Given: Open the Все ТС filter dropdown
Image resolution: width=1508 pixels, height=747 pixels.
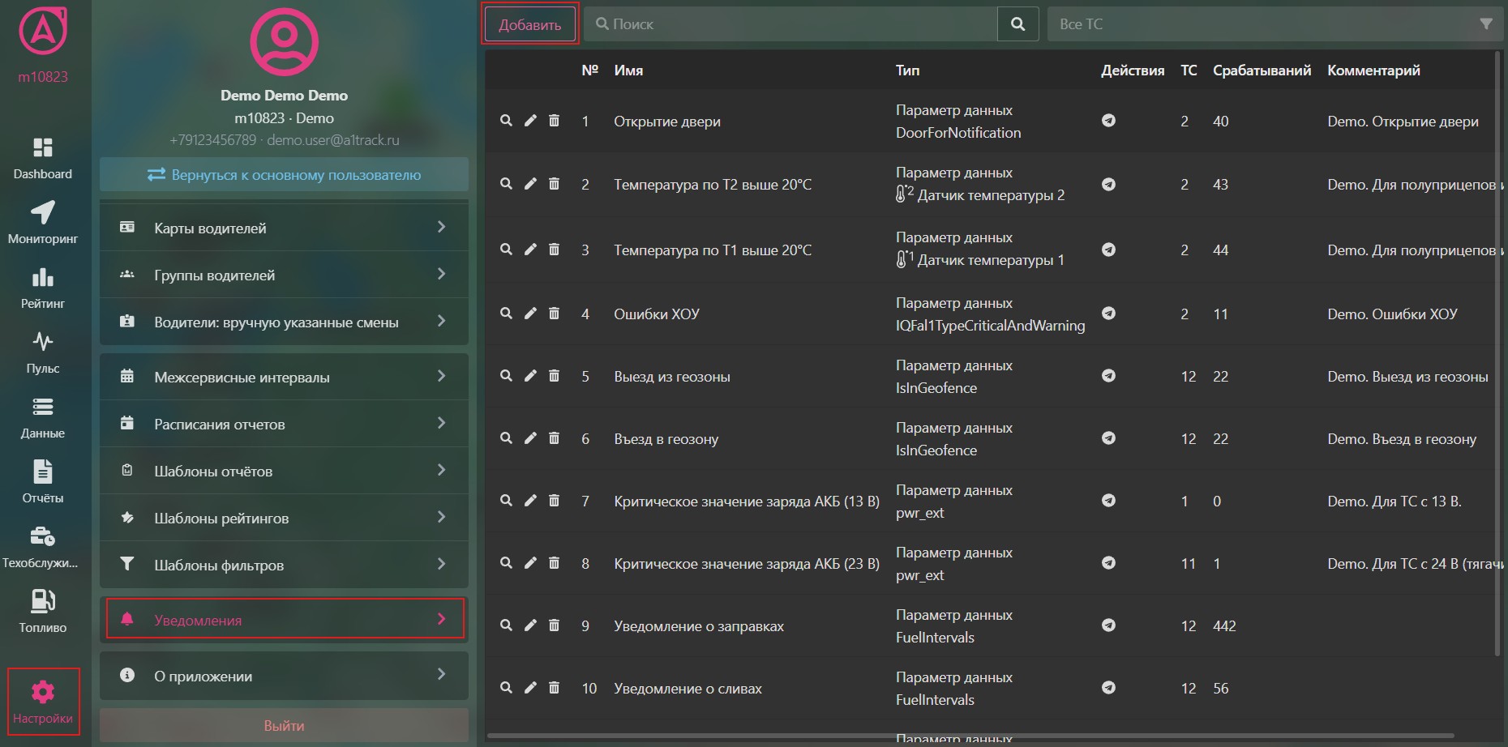Looking at the screenshot, I should coord(1275,24).
